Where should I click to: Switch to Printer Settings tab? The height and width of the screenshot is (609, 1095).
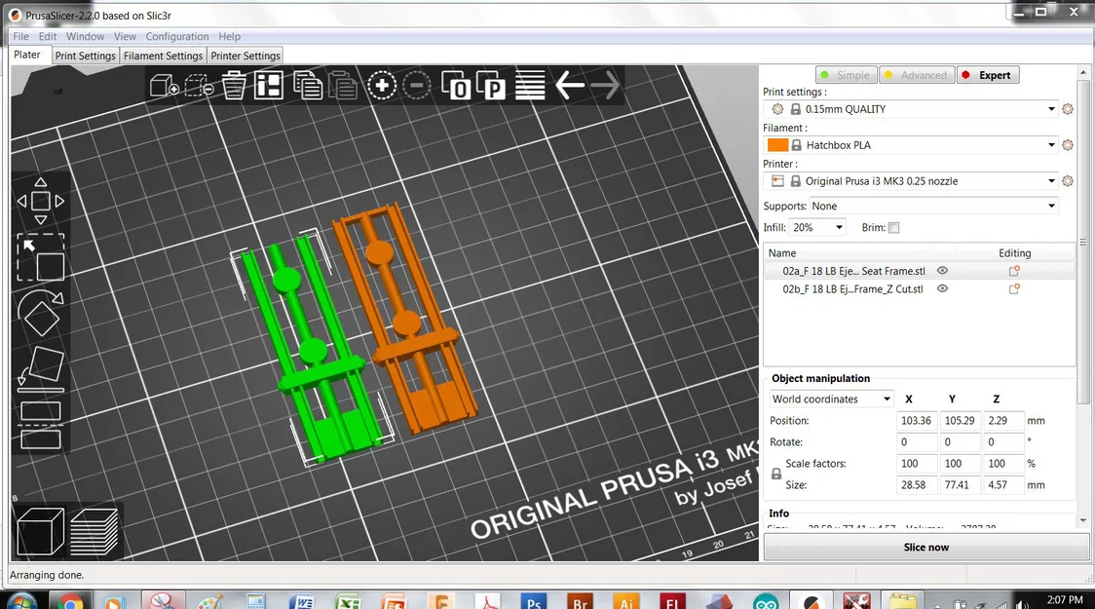(x=245, y=56)
